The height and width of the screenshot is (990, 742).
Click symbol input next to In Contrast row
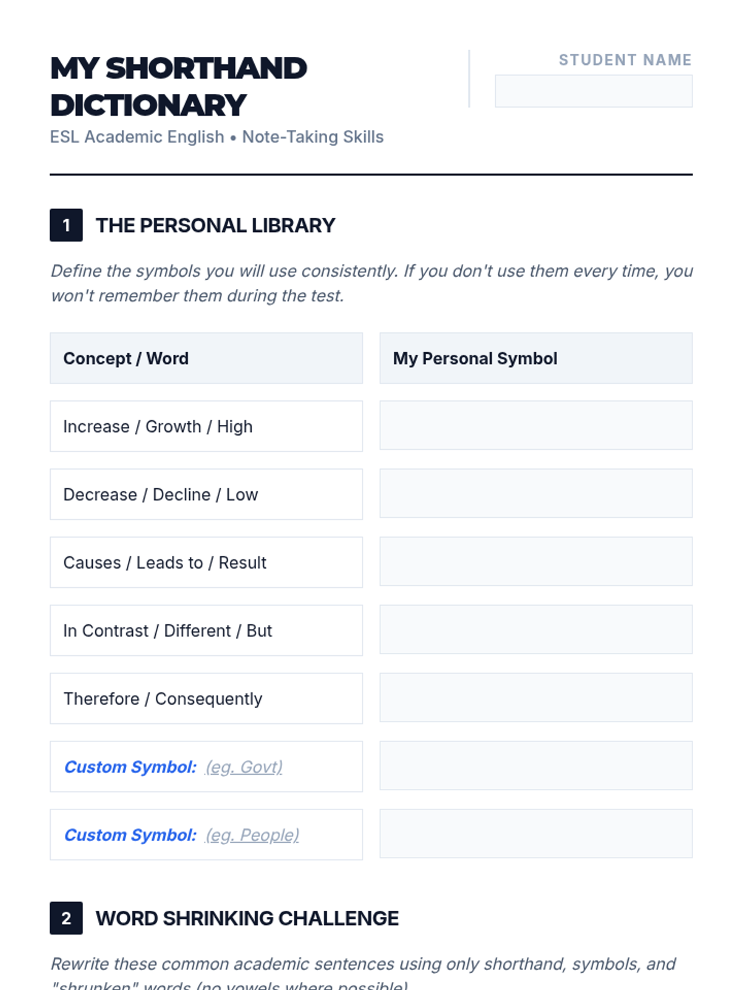pos(535,629)
